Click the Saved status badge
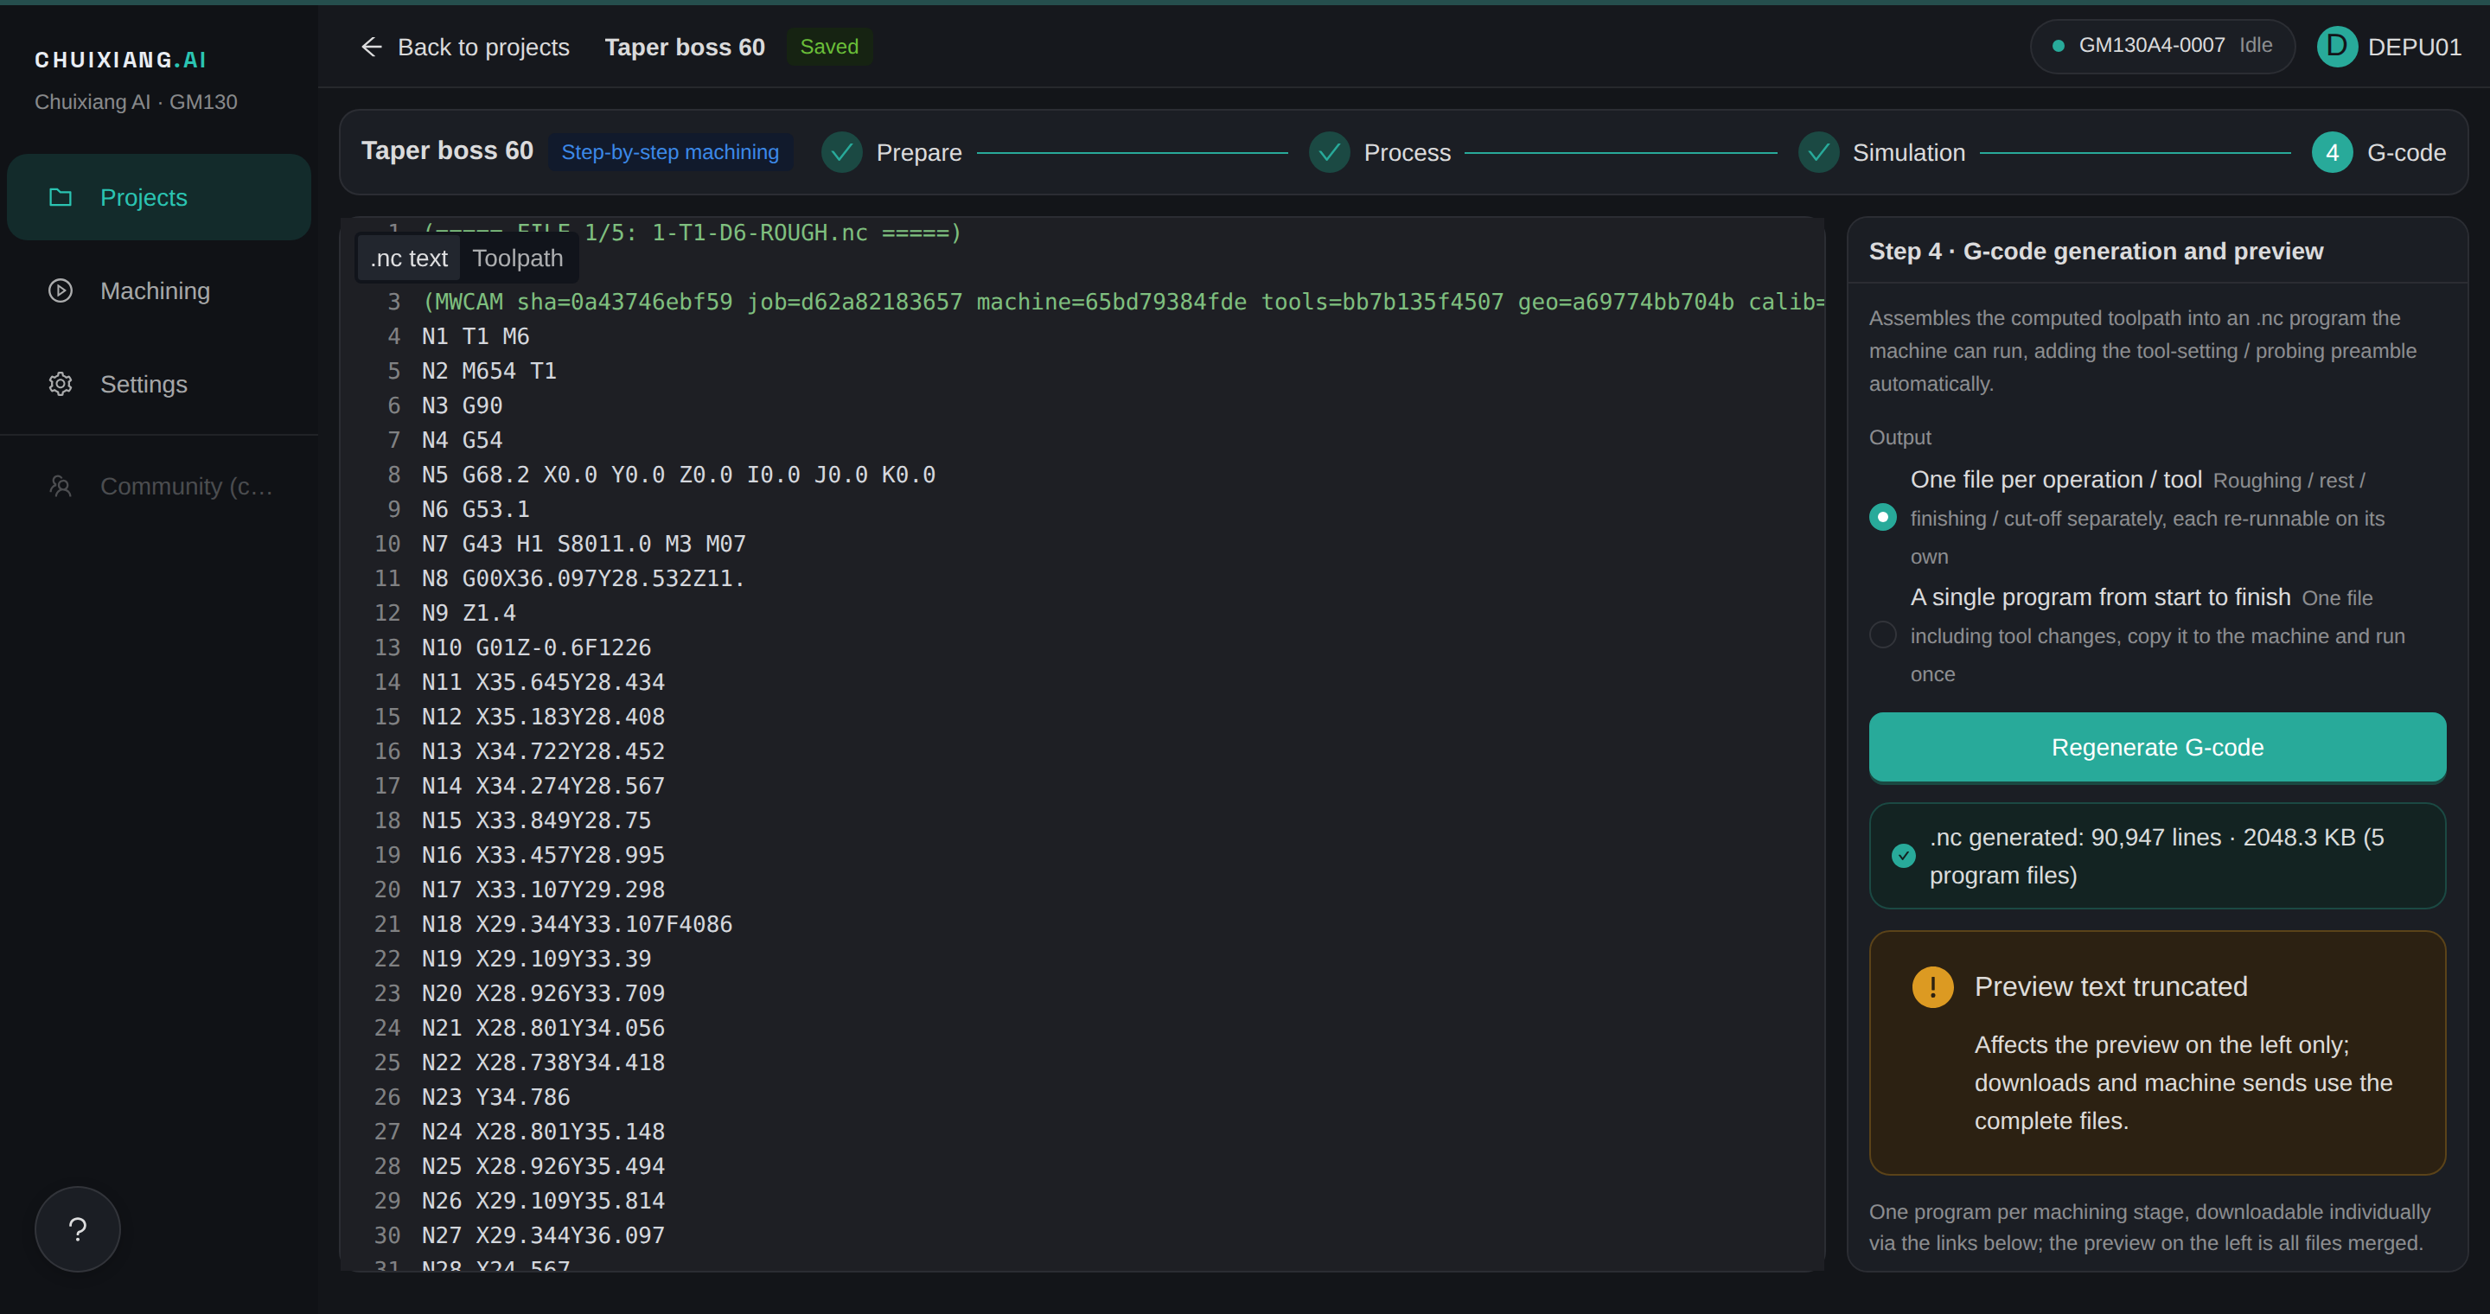This screenshot has height=1314, width=2490. coord(828,47)
